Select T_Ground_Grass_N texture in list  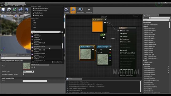tap(46, 47)
